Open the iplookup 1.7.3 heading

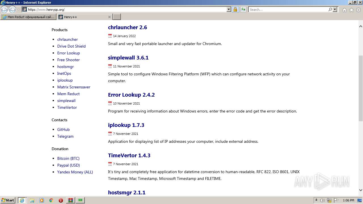pos(126,125)
